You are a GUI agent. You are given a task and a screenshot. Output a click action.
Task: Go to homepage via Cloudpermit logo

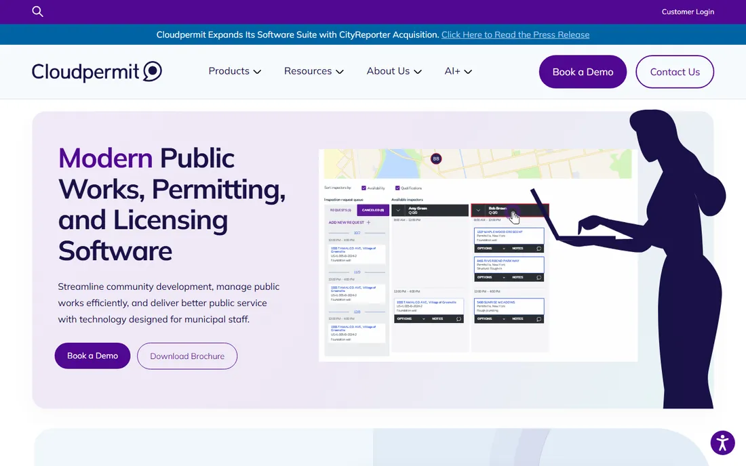[x=97, y=71]
